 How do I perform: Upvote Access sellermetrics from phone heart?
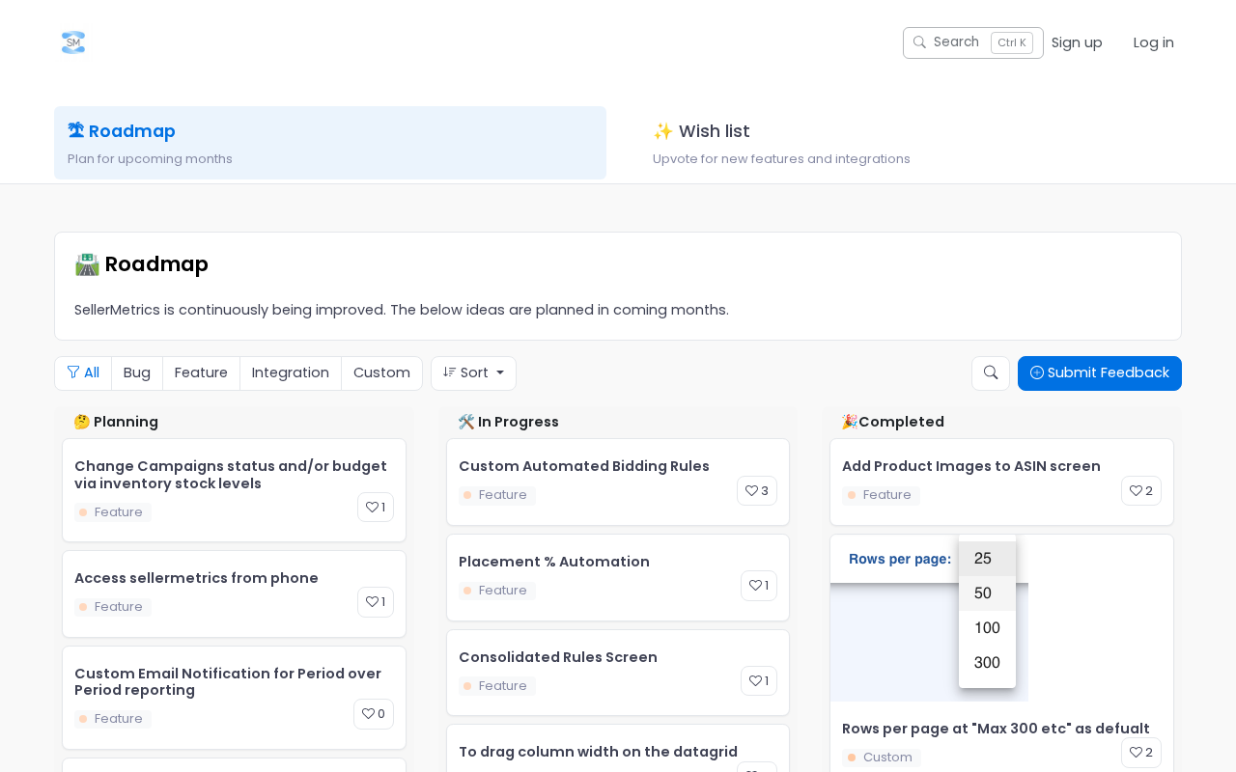point(376,602)
